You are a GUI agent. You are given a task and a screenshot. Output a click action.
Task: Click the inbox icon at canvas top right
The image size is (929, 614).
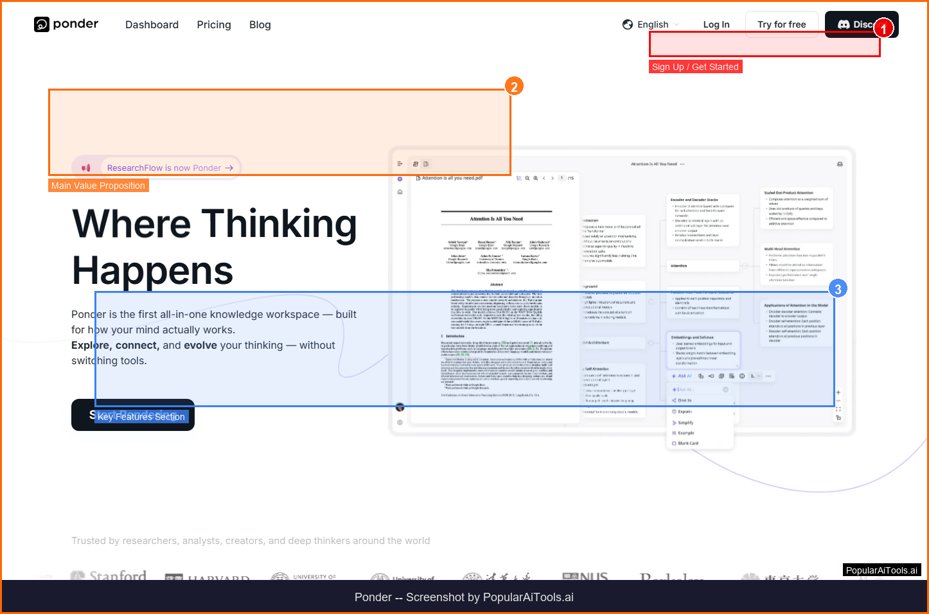pos(840,164)
